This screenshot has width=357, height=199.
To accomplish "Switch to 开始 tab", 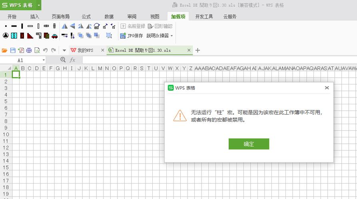I will coord(12,17).
